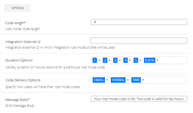
Task: Remove the SMS delivery option
Action: [x=143, y=80]
